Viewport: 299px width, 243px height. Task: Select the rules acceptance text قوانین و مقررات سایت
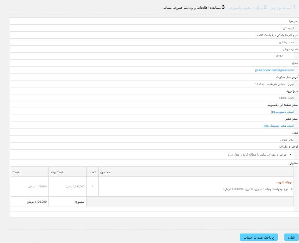[257, 154]
